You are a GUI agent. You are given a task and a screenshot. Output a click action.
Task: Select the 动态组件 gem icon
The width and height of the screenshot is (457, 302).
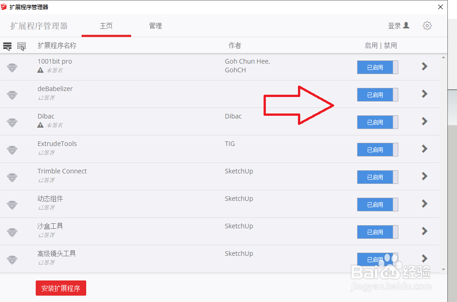pos(12,205)
